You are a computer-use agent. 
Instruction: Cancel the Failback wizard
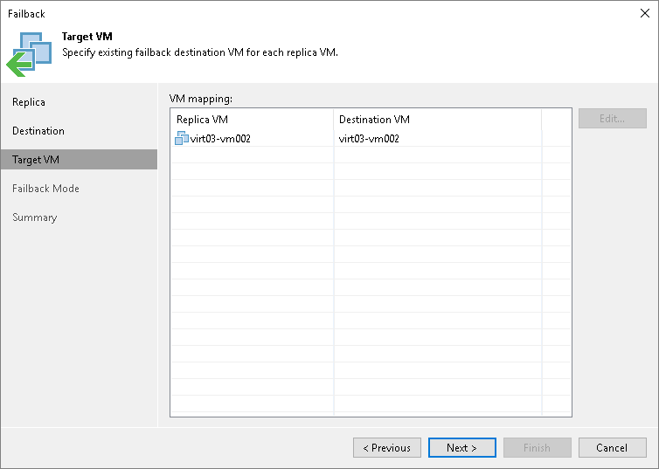(x=612, y=448)
